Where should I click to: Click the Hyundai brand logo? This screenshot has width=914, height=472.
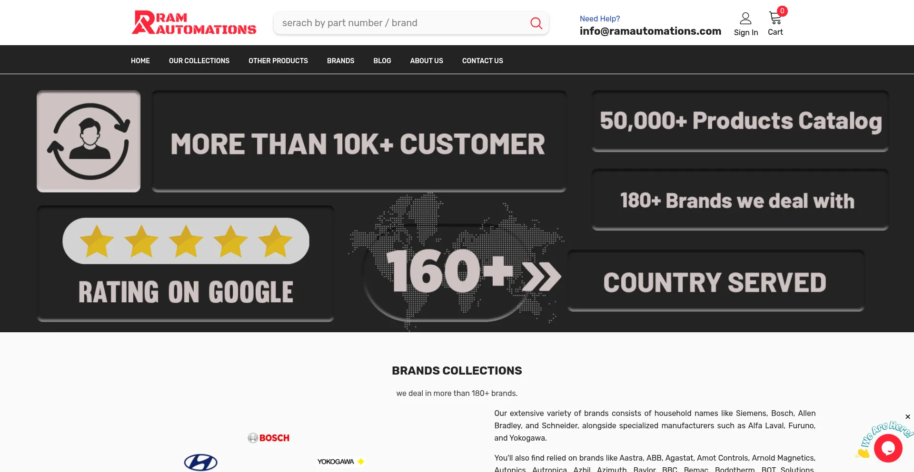[x=201, y=462]
